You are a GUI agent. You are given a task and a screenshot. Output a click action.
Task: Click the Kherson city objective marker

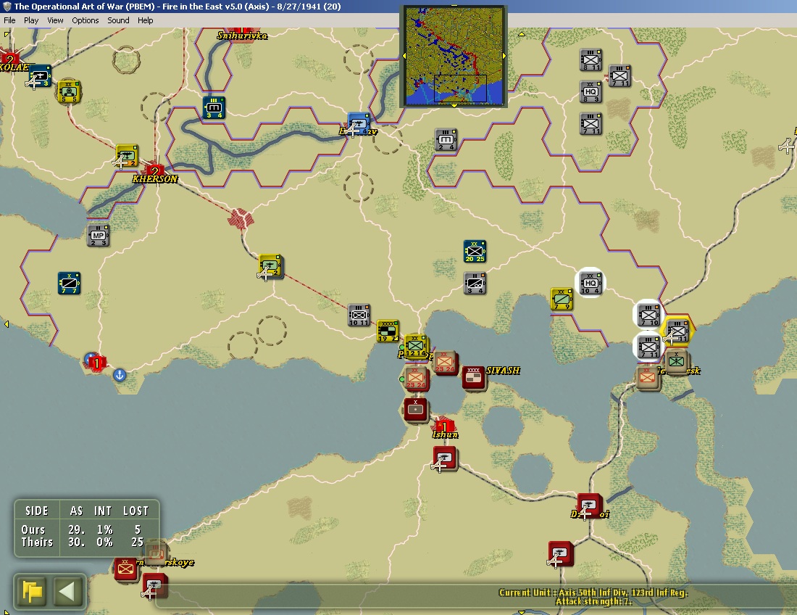(x=154, y=171)
